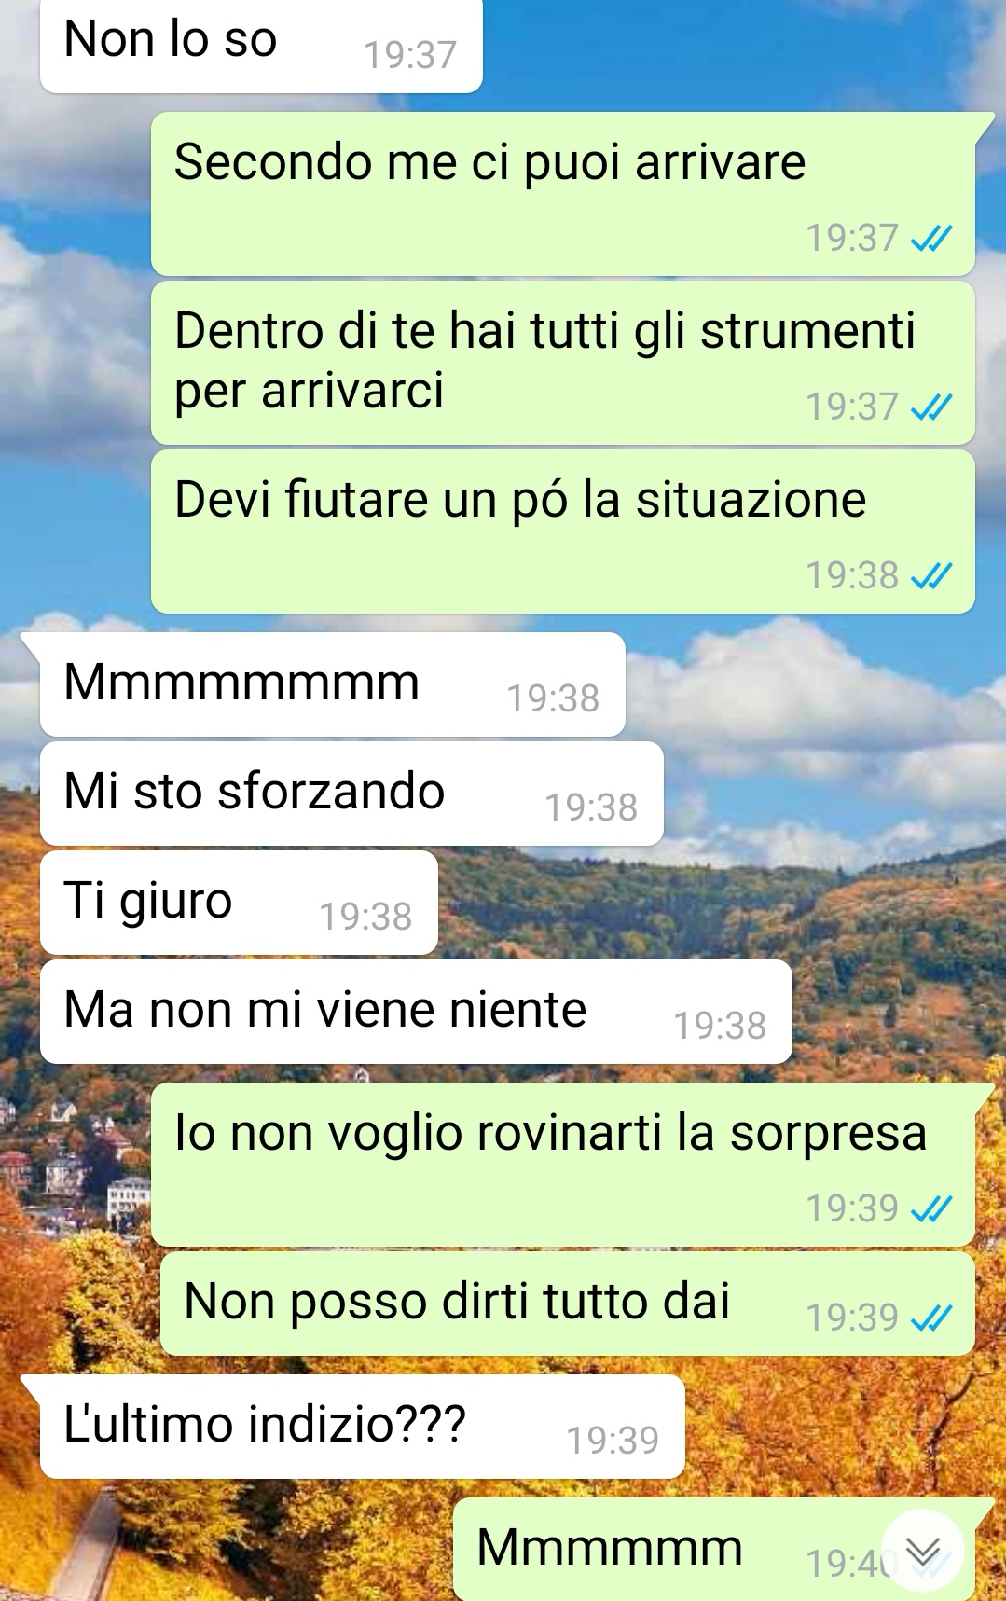Tap the scroll-to-bottom double chevron button
The width and height of the screenshot is (1006, 1601).
pos(923,1551)
